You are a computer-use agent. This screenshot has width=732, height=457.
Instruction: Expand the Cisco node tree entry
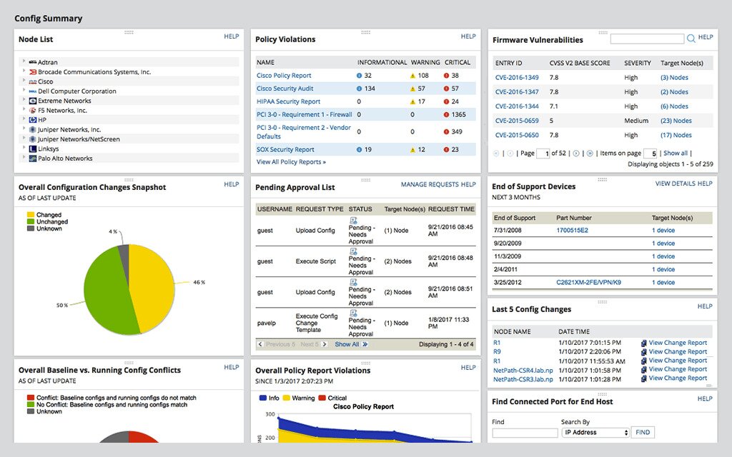24,81
